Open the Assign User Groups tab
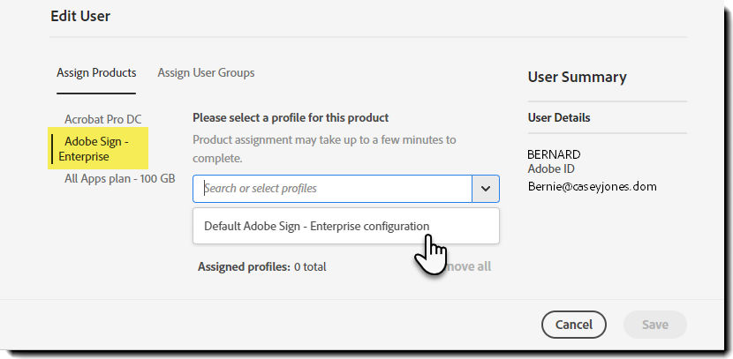 (206, 73)
